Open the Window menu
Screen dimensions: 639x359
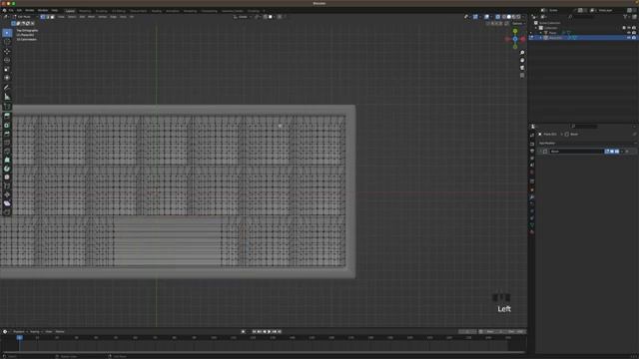(43, 11)
